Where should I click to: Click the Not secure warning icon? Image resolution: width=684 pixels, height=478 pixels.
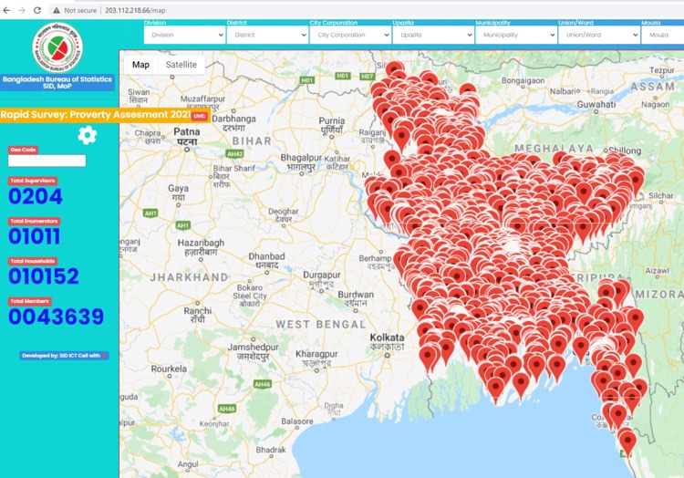(x=57, y=9)
